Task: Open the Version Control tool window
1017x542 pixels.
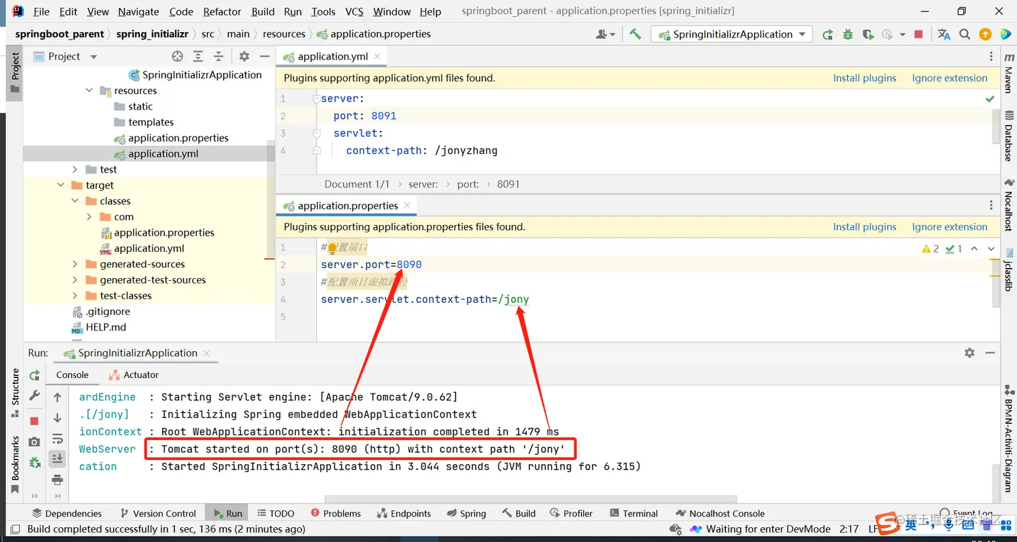Action: point(157,513)
